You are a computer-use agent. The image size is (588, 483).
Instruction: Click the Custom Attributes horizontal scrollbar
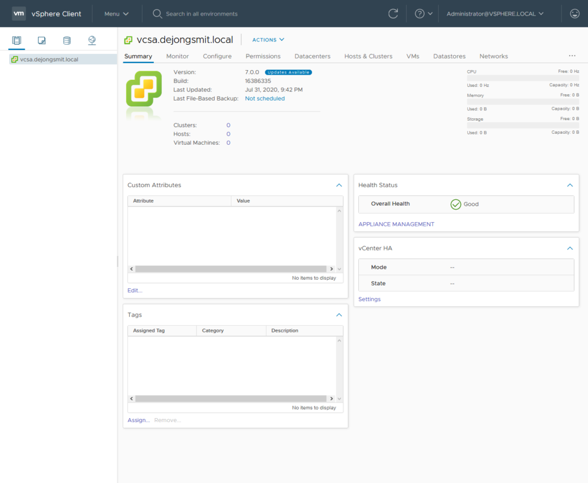(231, 269)
